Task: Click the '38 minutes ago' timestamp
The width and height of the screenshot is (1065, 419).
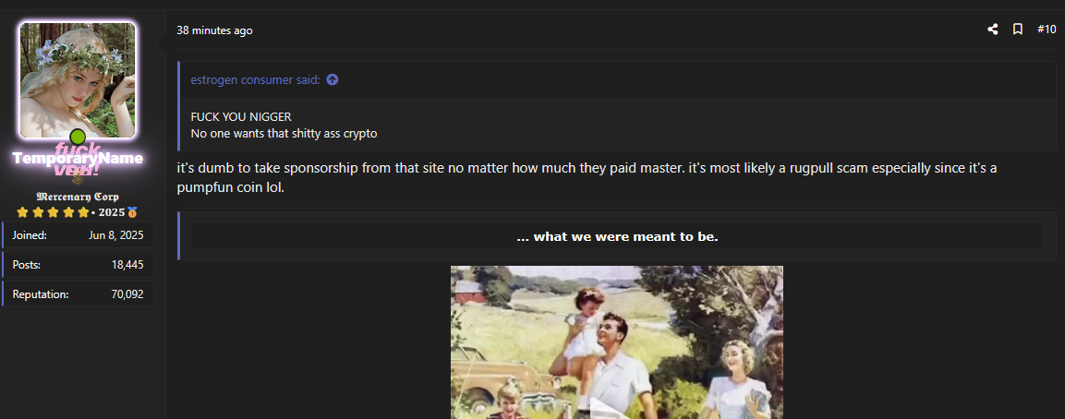Action: click(x=214, y=30)
